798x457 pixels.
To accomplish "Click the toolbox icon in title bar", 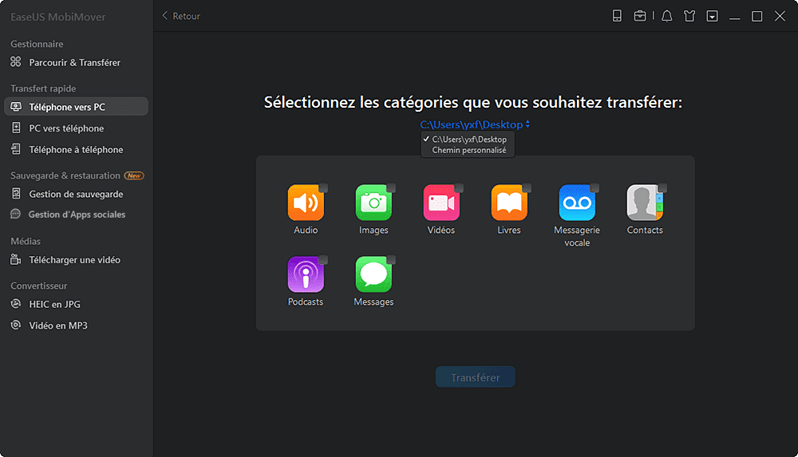I will 640,16.
